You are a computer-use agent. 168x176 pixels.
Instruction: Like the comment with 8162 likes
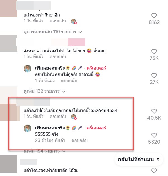tap(154, 16)
